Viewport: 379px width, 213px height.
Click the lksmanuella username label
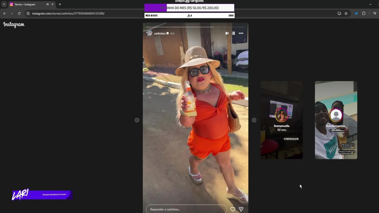pyautogui.click(x=282, y=126)
